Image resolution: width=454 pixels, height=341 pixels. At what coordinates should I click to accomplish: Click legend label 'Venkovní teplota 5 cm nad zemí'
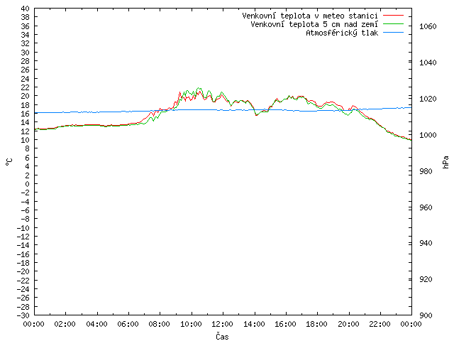tap(314, 24)
